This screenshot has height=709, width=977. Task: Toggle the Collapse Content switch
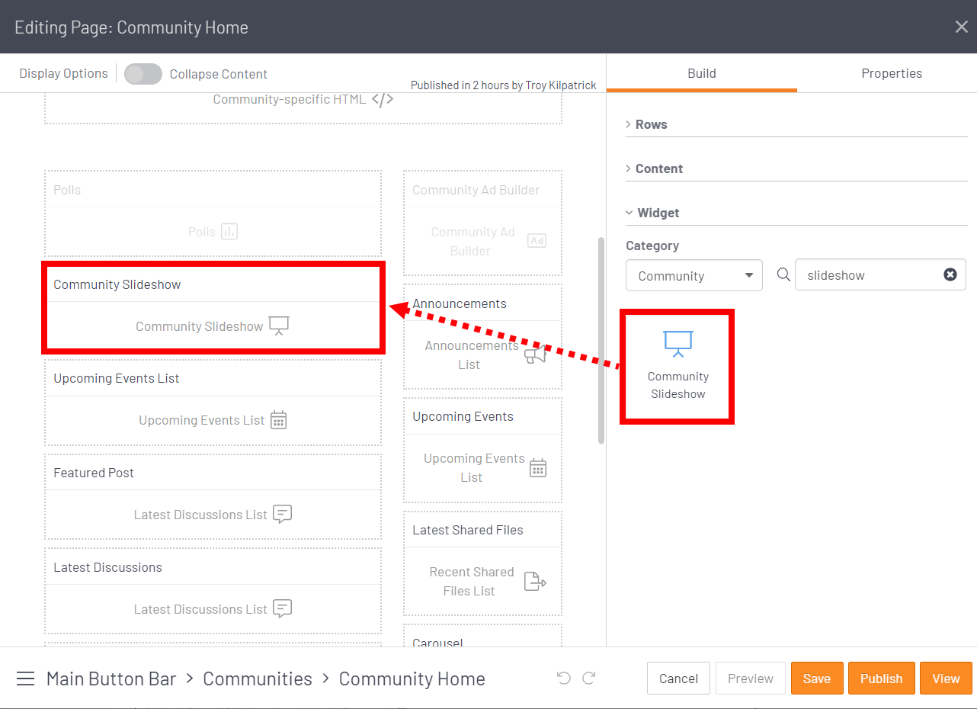pos(143,74)
